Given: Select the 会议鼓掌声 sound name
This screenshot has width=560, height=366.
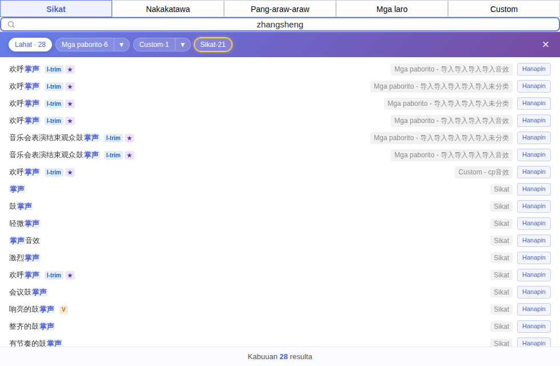Looking at the screenshot, I should pos(28,292).
